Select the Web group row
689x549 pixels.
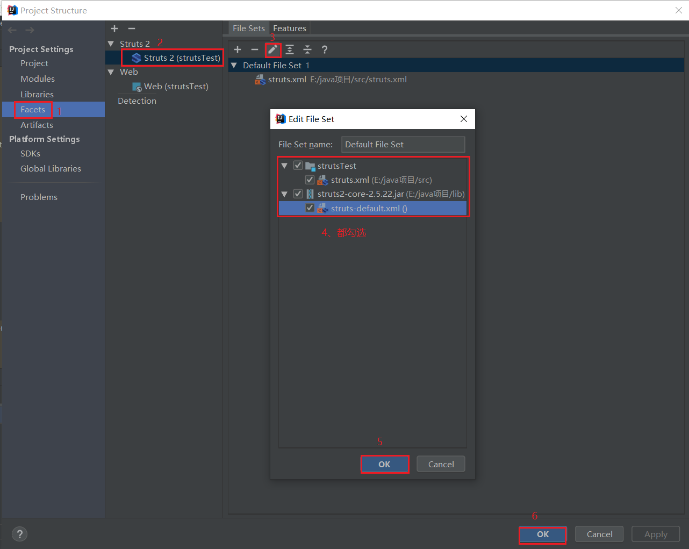click(x=164, y=72)
